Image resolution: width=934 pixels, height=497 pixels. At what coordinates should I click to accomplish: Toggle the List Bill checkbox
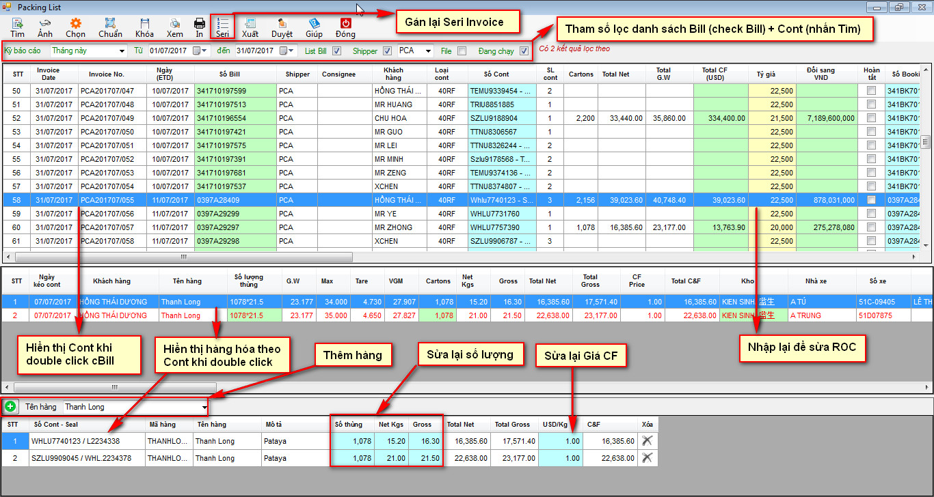point(336,51)
